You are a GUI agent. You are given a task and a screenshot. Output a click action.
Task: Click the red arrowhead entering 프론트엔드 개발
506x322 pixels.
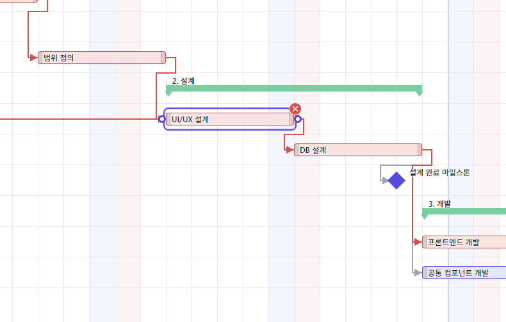418,242
